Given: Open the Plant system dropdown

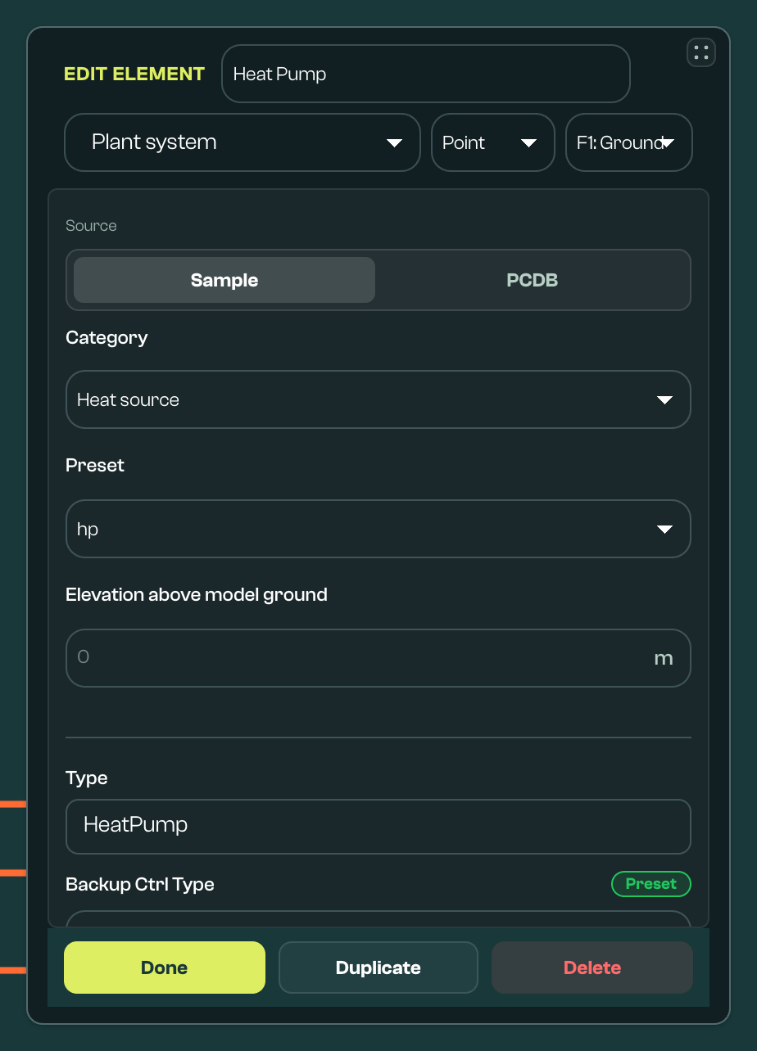Looking at the screenshot, I should [x=243, y=142].
